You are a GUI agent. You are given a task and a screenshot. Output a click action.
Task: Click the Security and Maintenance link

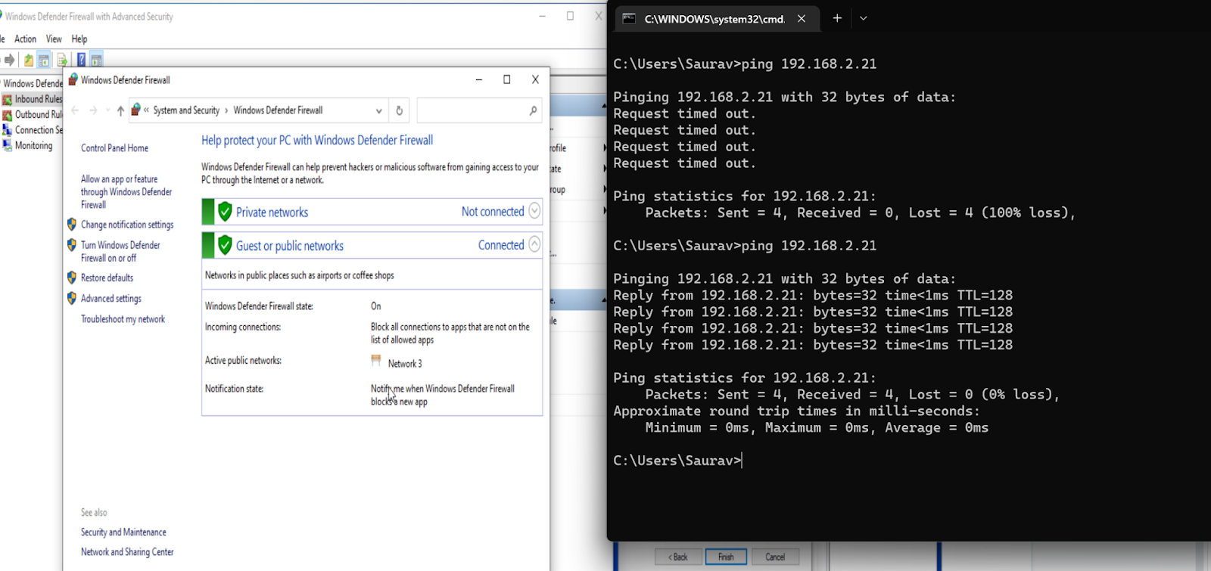123,532
